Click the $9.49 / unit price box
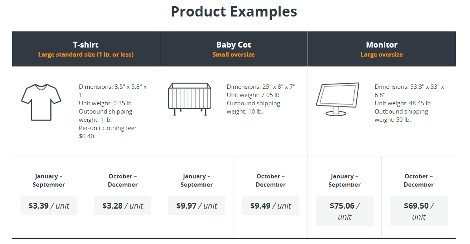 [270, 205]
